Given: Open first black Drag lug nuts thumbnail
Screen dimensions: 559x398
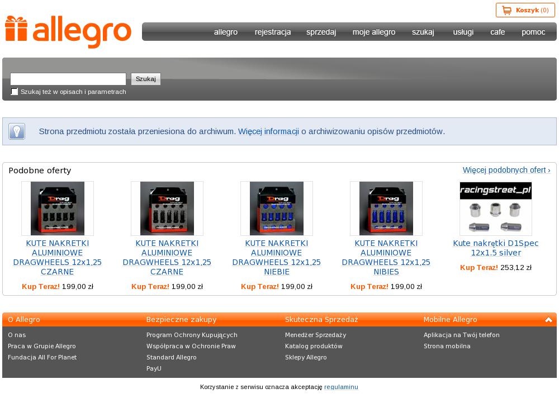Looking at the screenshot, I should (x=58, y=209).
